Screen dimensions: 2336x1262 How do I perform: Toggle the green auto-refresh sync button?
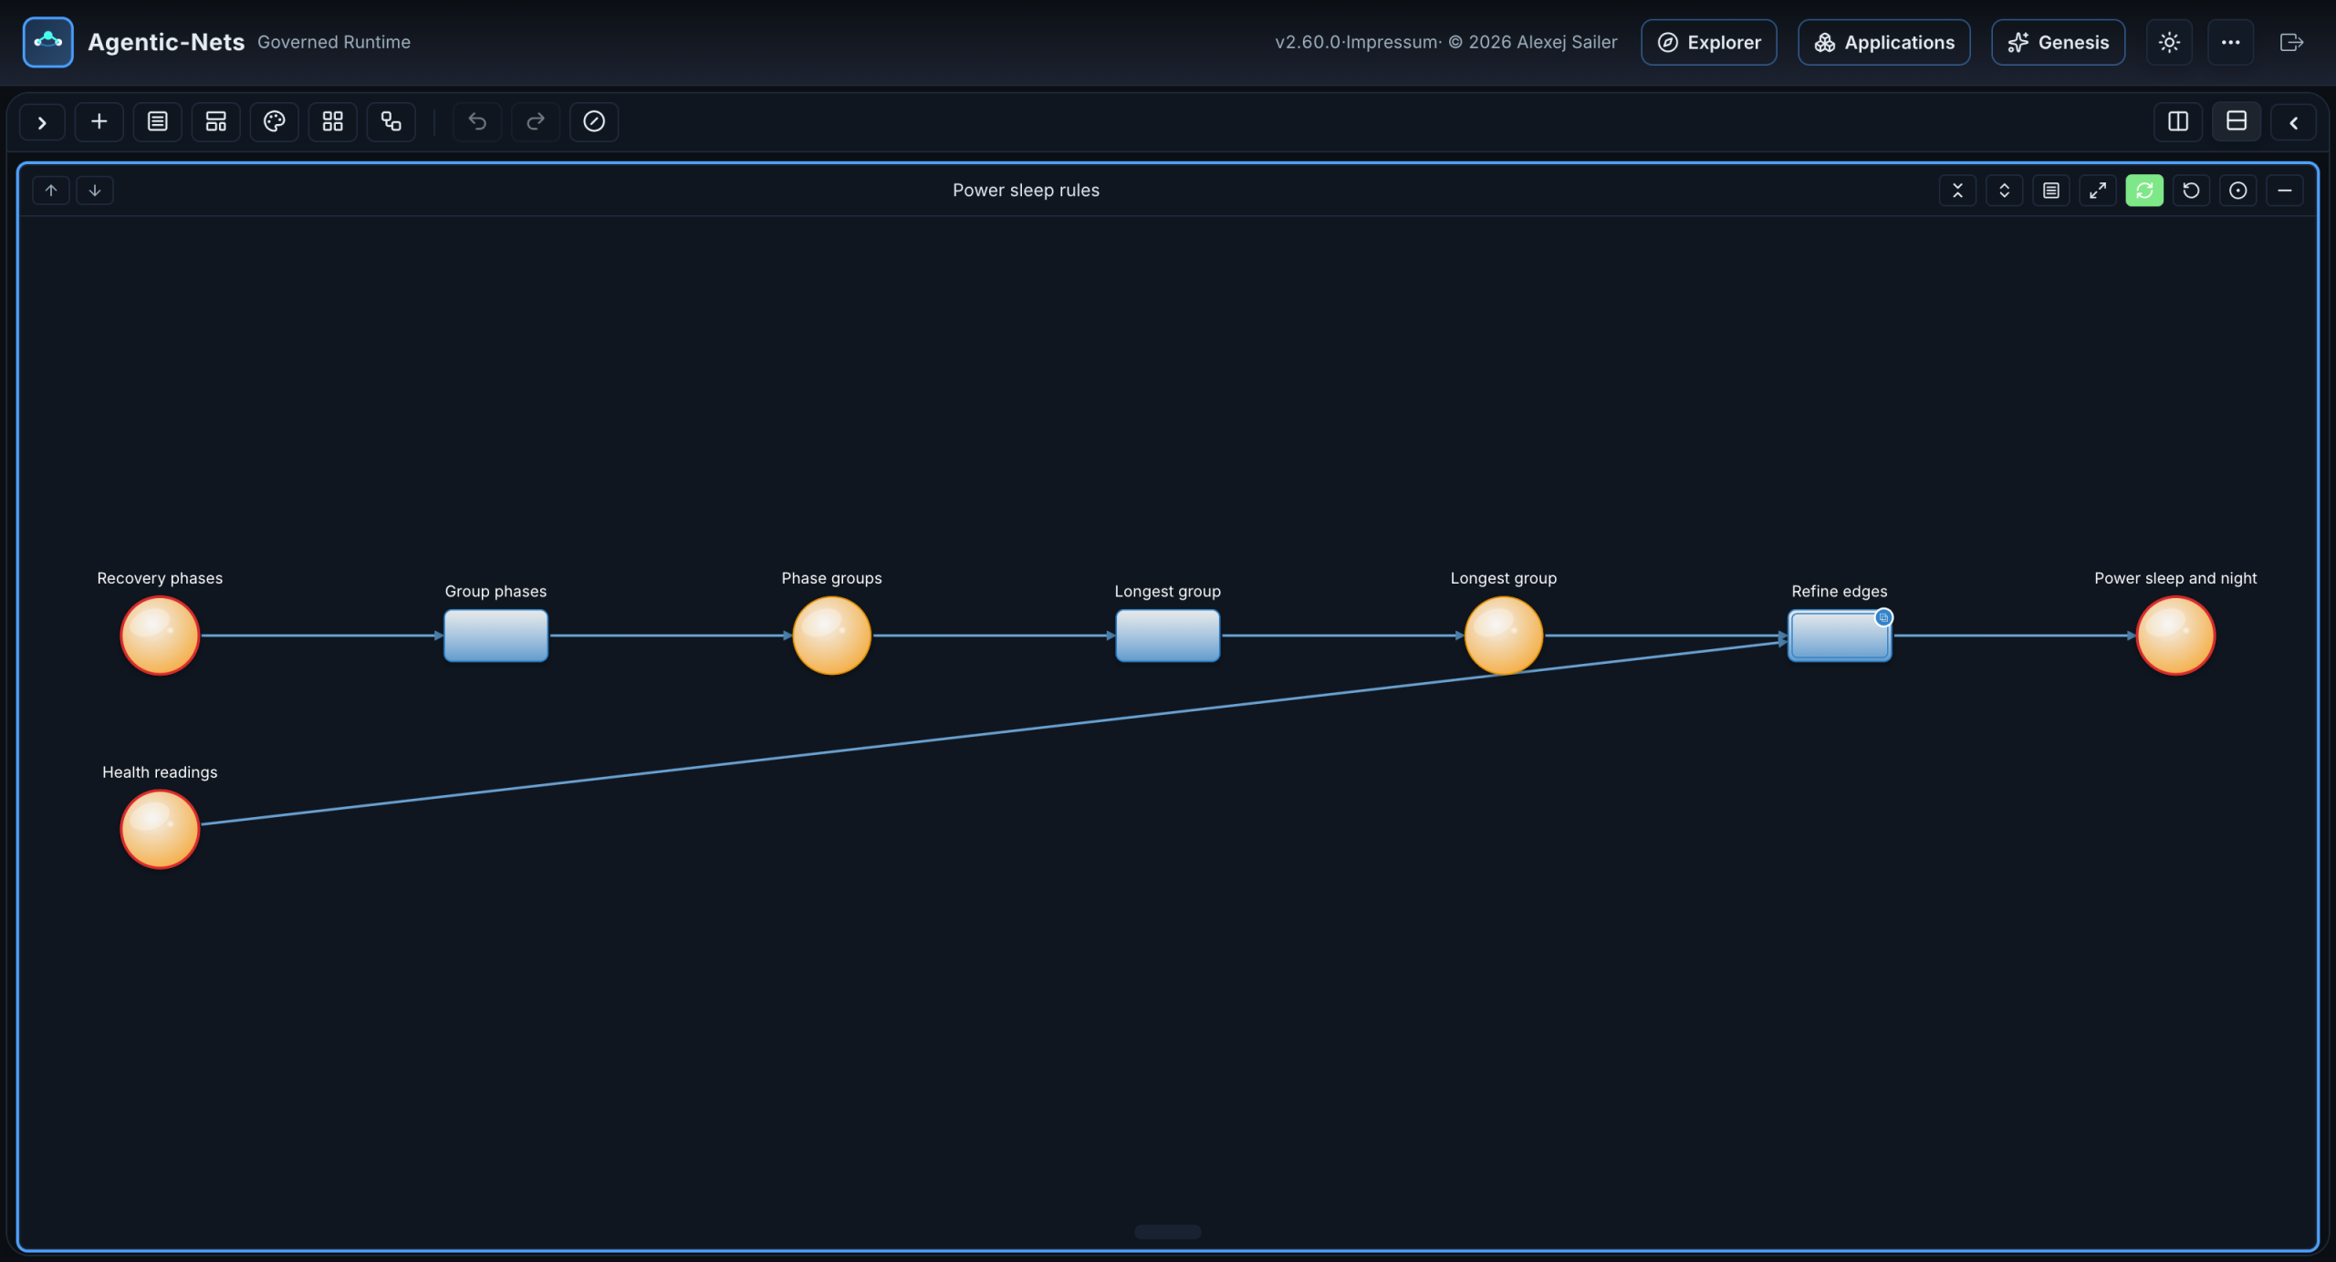(2144, 190)
